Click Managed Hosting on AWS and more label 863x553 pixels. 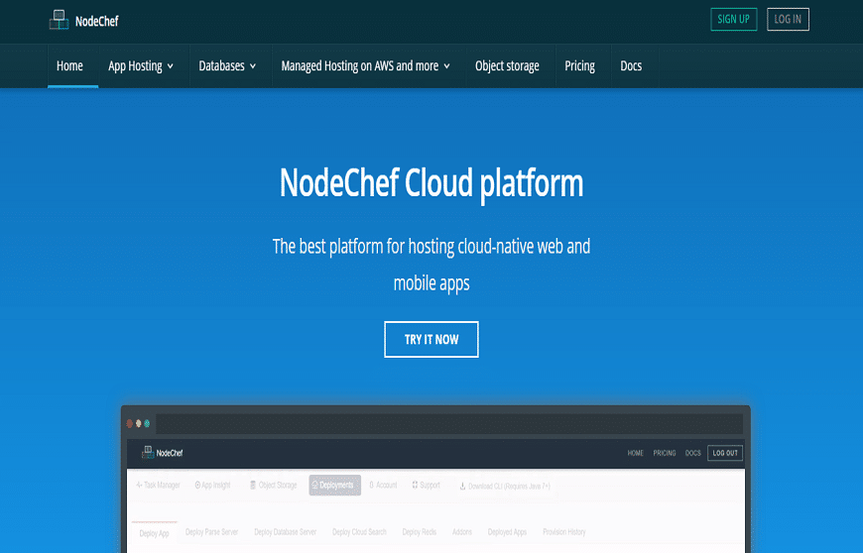[359, 66]
